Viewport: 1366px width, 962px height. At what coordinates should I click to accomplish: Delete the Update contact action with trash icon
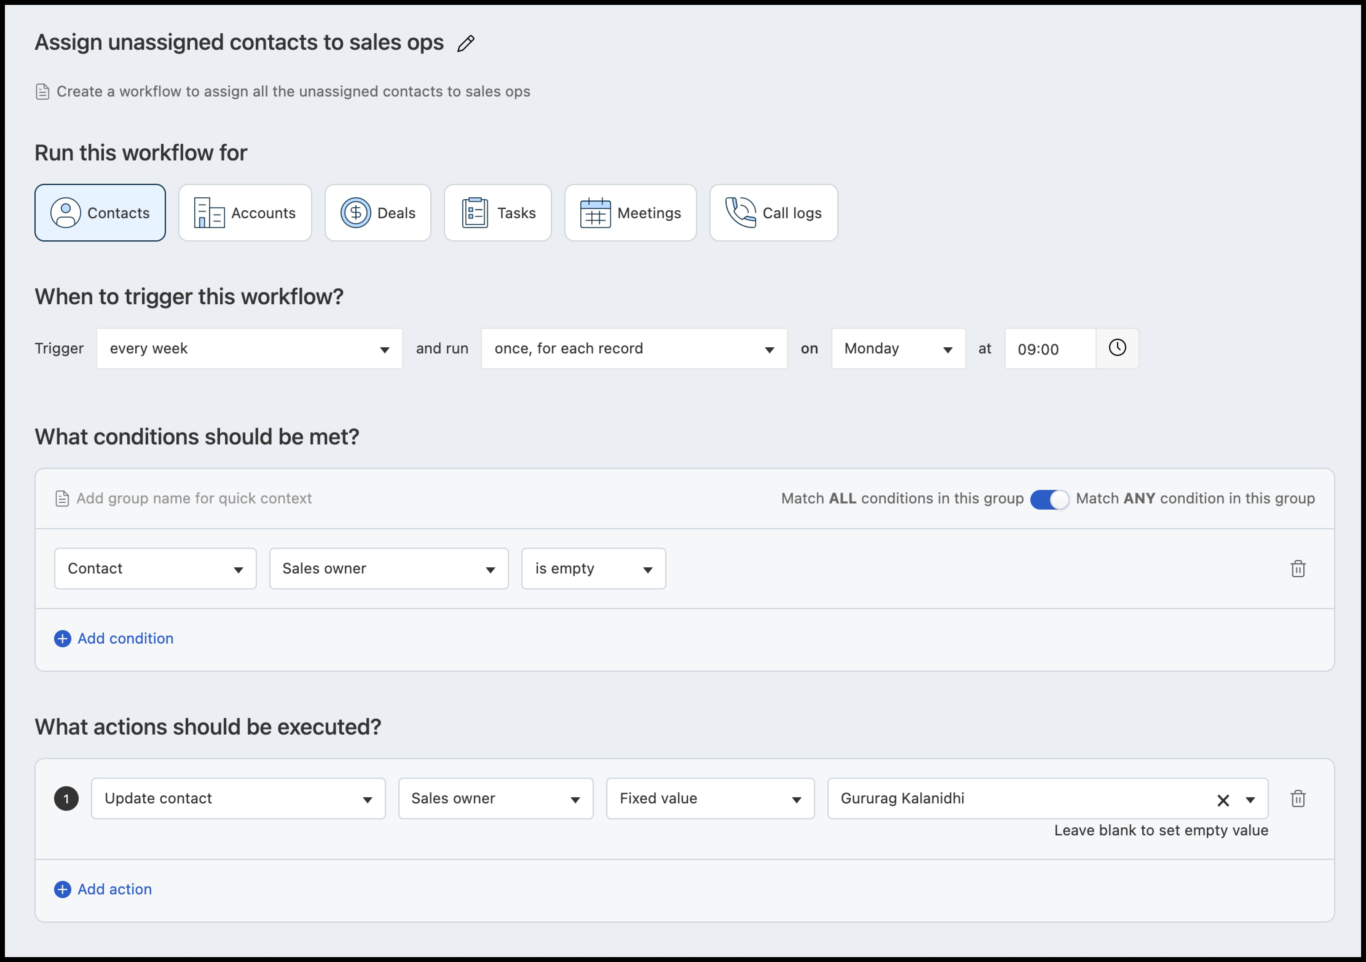1297,798
